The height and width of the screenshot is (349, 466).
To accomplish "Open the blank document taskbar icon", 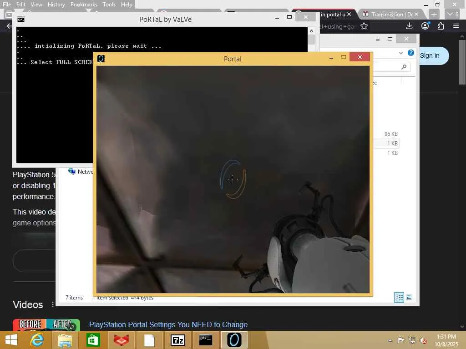I will pyautogui.click(x=149, y=340).
